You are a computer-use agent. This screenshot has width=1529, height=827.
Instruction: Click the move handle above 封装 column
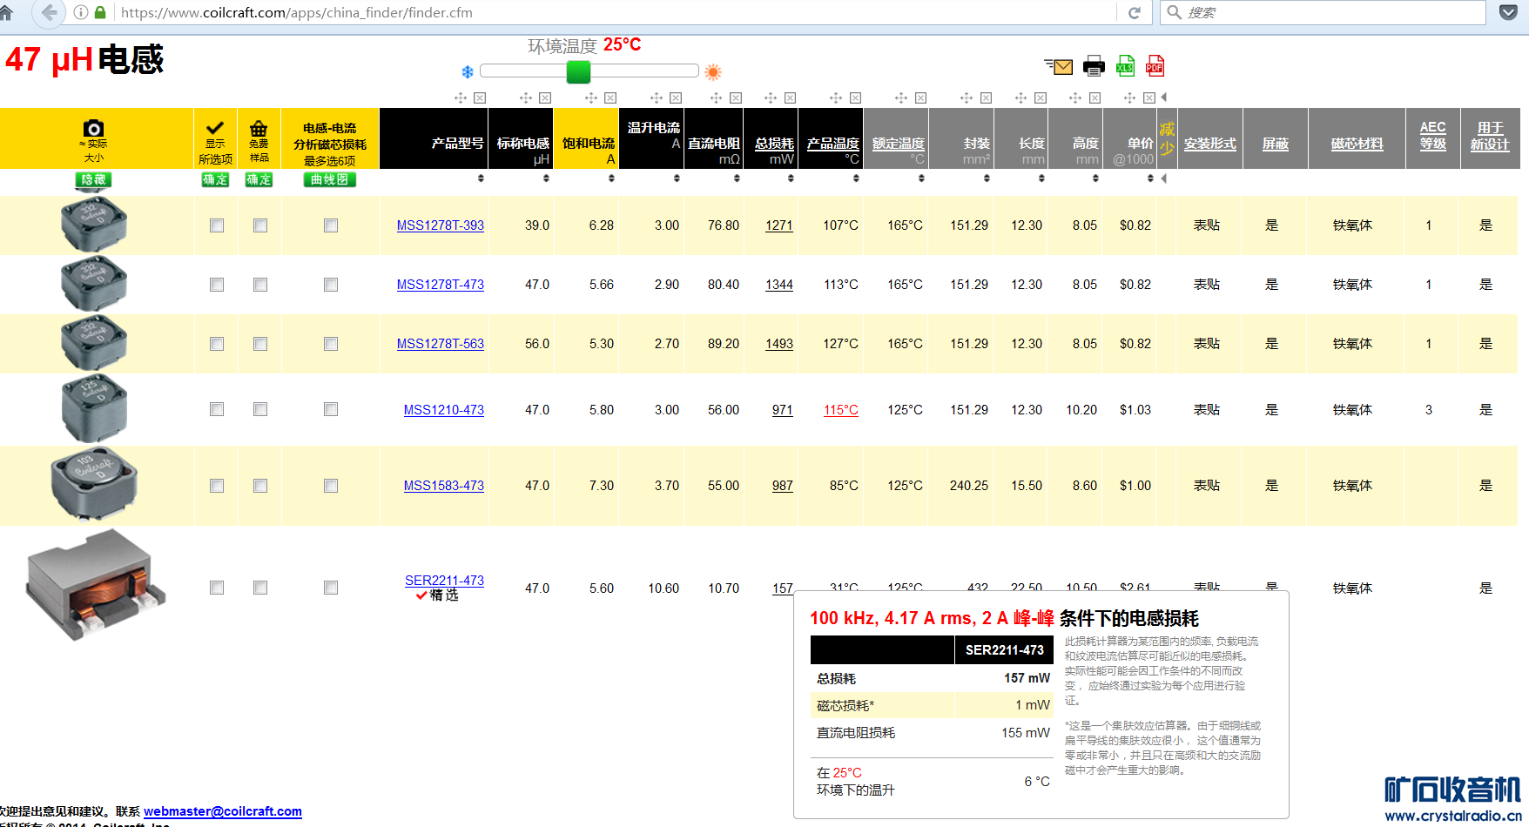click(967, 97)
